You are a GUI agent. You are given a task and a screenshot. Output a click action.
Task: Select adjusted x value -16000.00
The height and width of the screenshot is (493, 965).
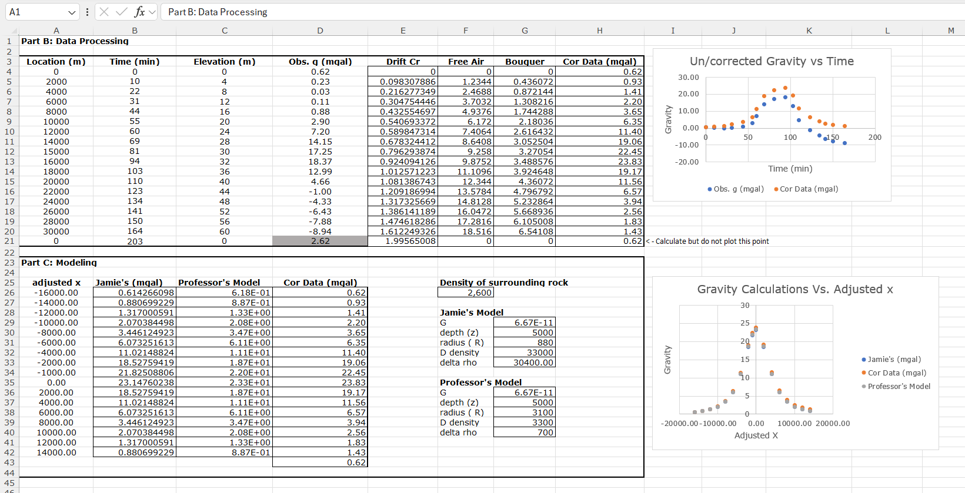(x=56, y=293)
